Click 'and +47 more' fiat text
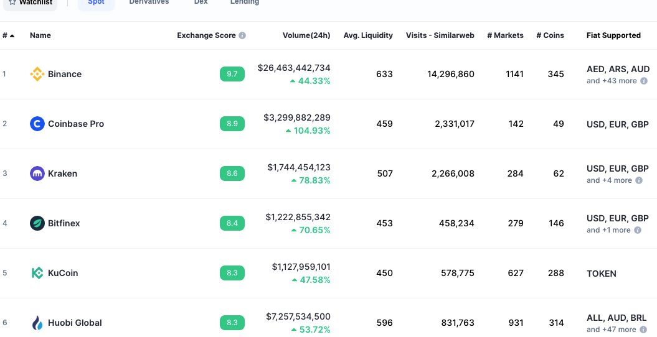 [x=612, y=330]
